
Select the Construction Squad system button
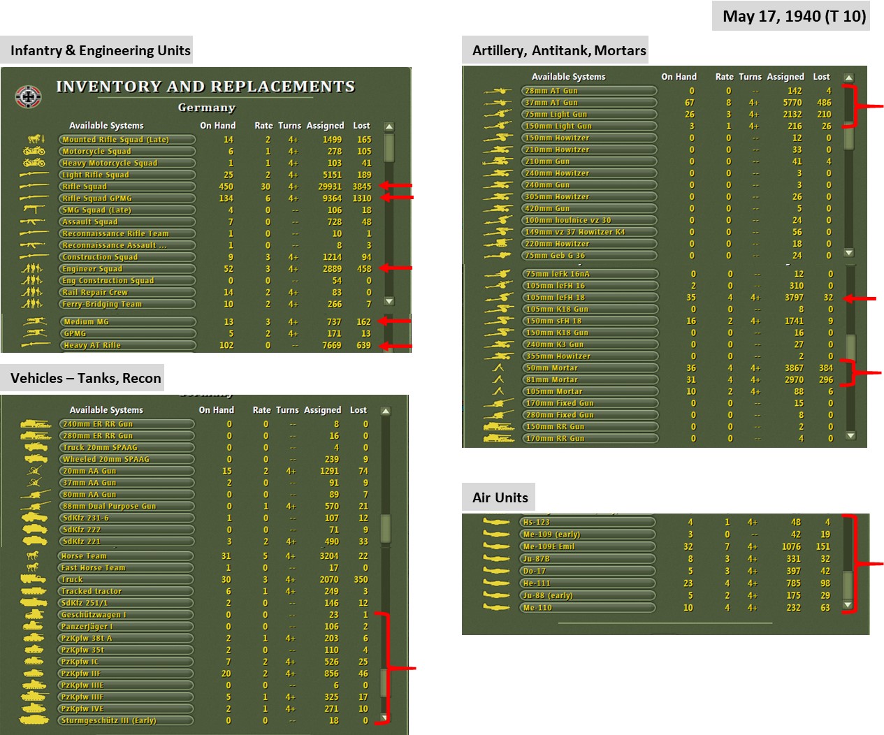(x=126, y=257)
